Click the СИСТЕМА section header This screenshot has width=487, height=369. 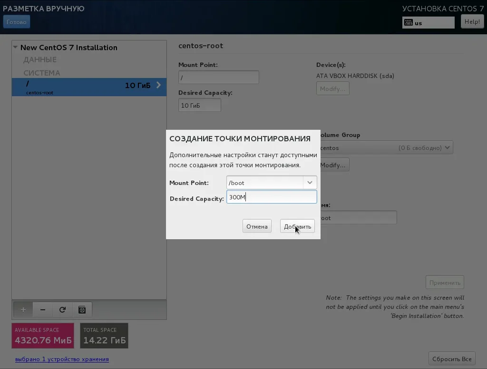pos(42,73)
